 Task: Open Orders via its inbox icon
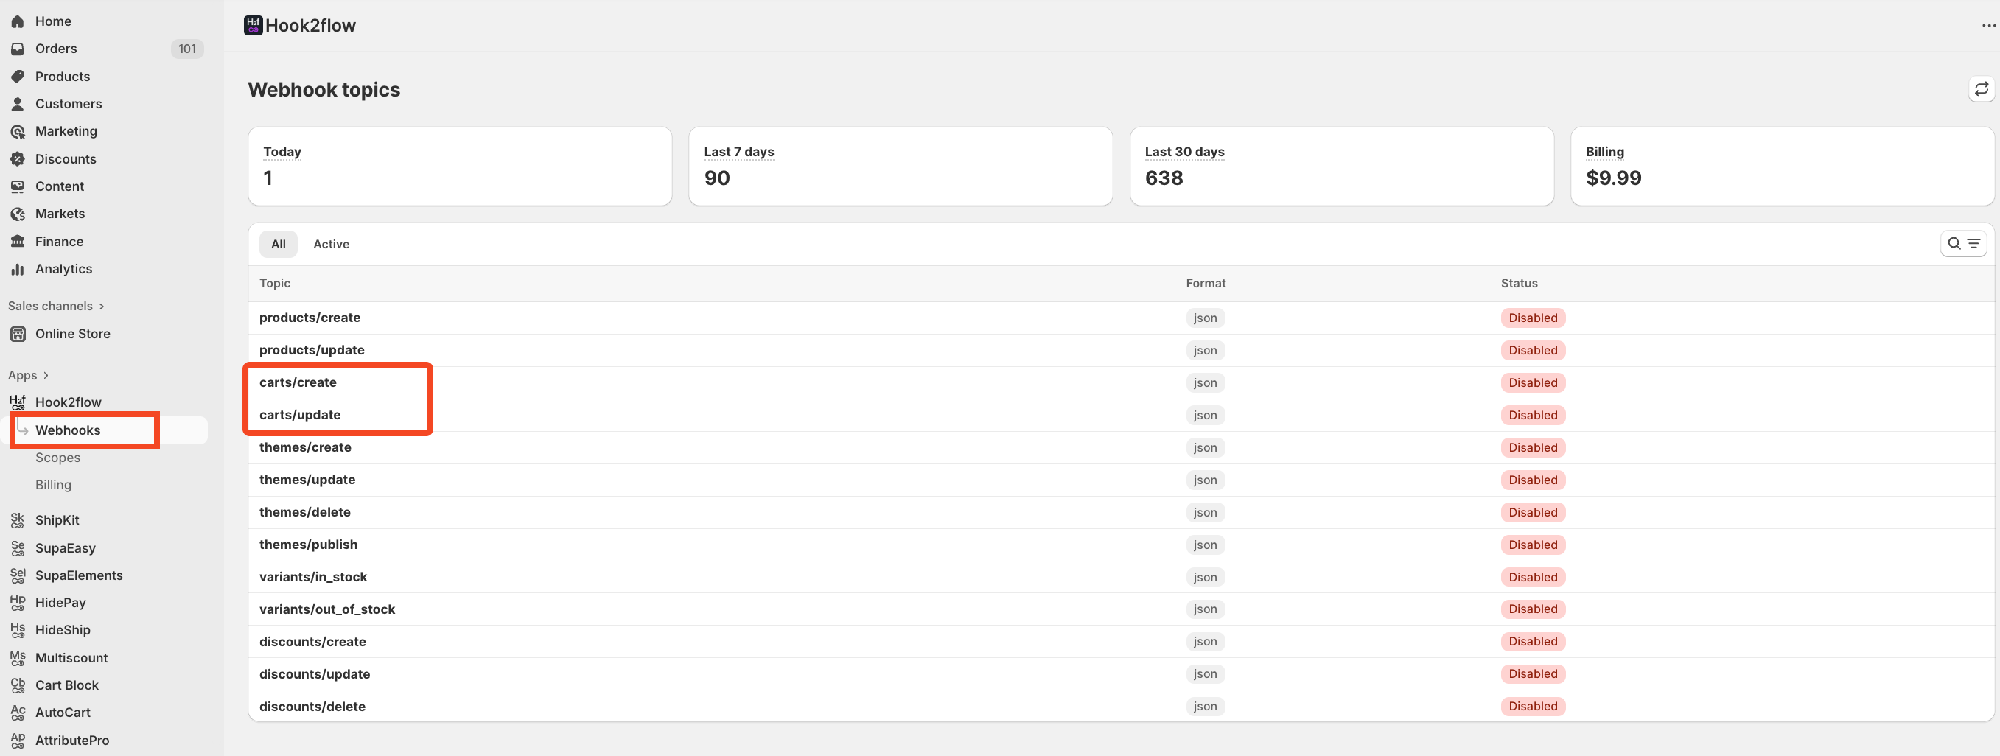tap(17, 48)
